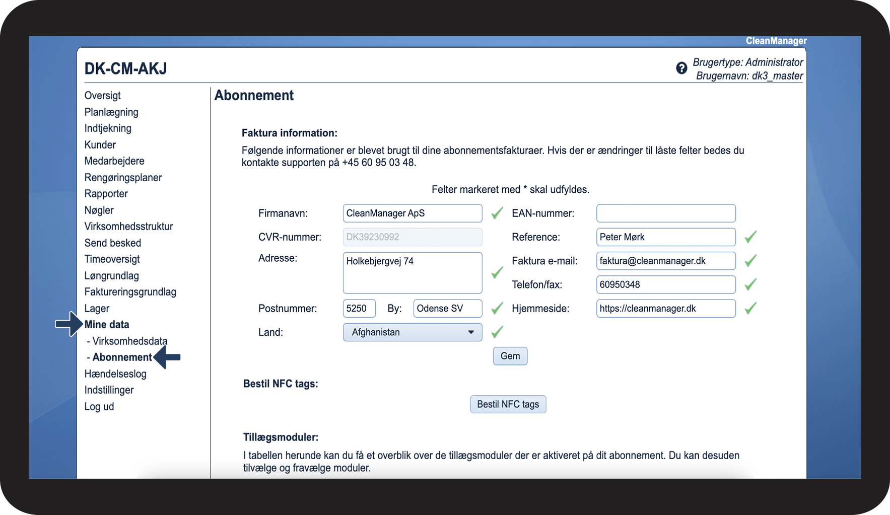Go to Virksomhedsstruktur
The width and height of the screenshot is (890, 515).
[128, 227]
